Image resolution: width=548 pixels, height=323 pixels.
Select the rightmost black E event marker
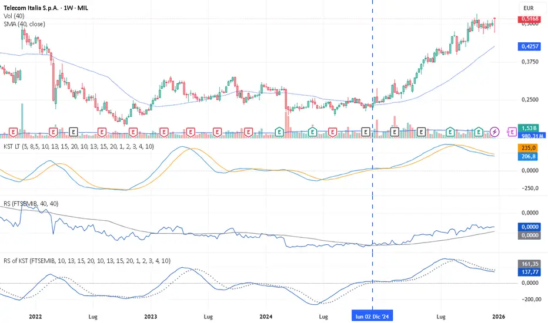(422, 131)
